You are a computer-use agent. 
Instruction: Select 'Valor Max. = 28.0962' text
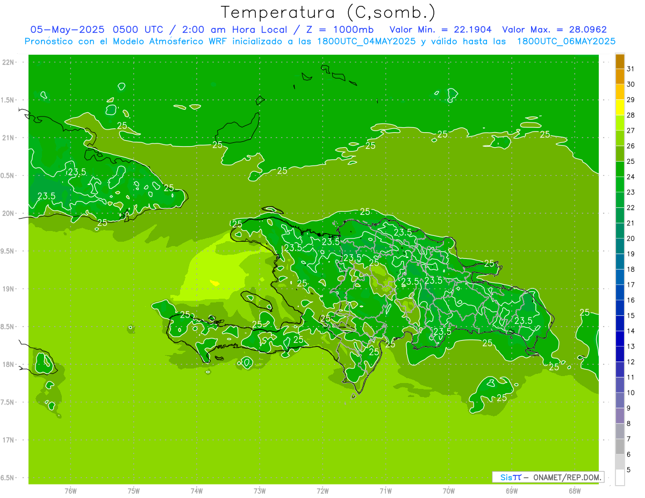pyautogui.click(x=554, y=30)
